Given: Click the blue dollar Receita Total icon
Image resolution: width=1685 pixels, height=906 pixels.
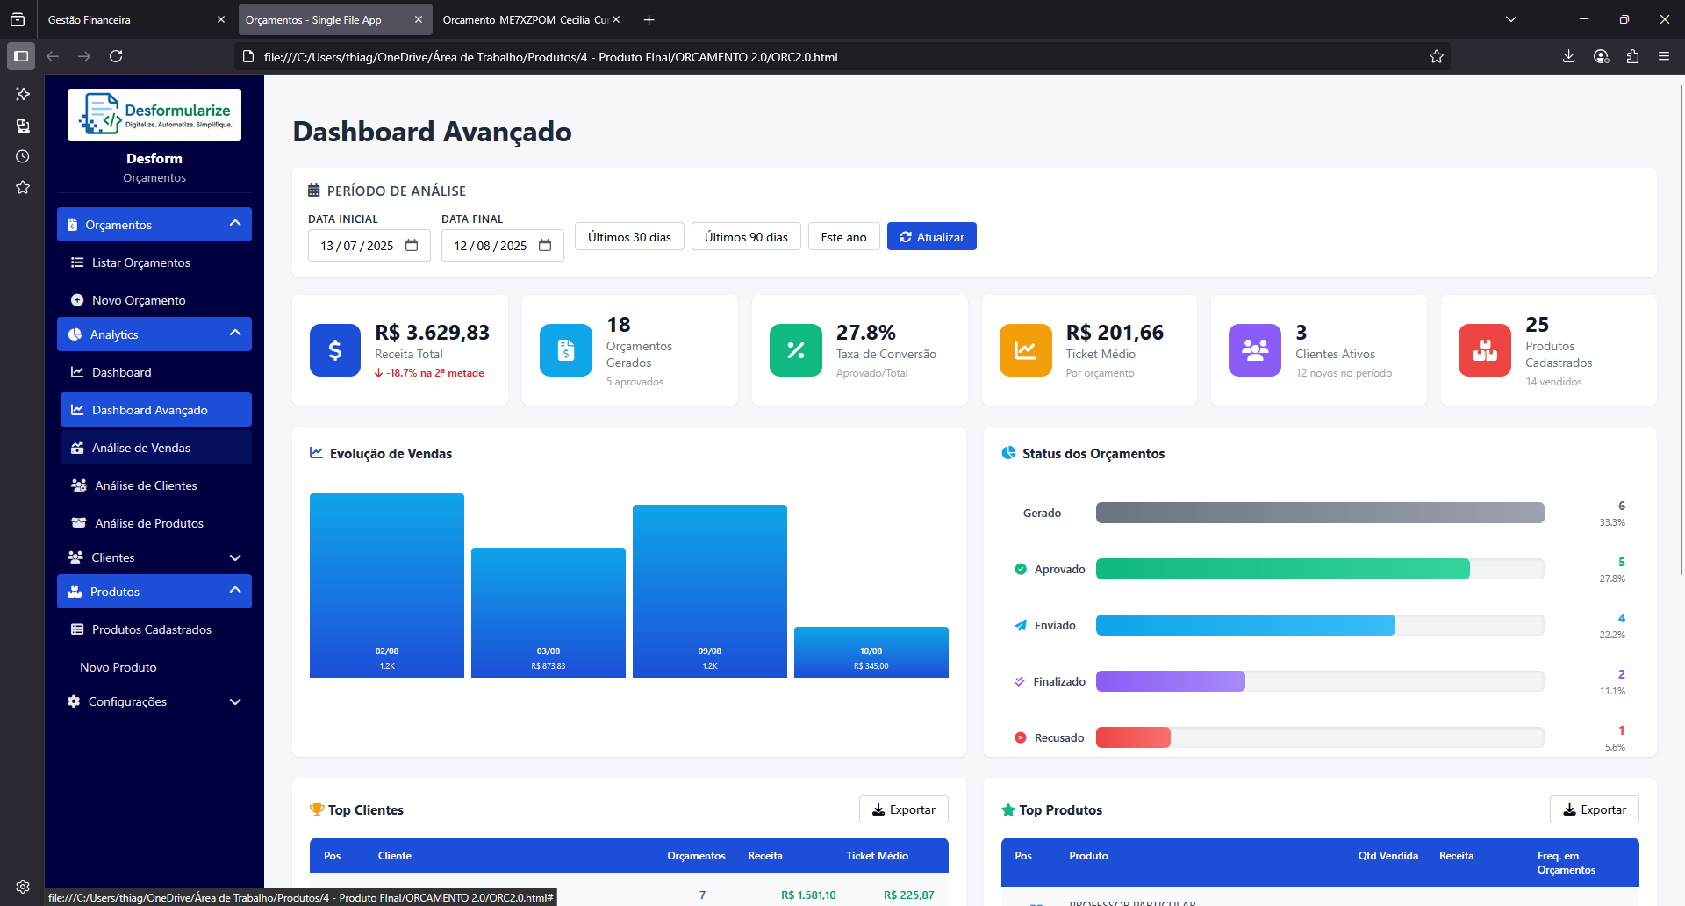Looking at the screenshot, I should click(334, 350).
